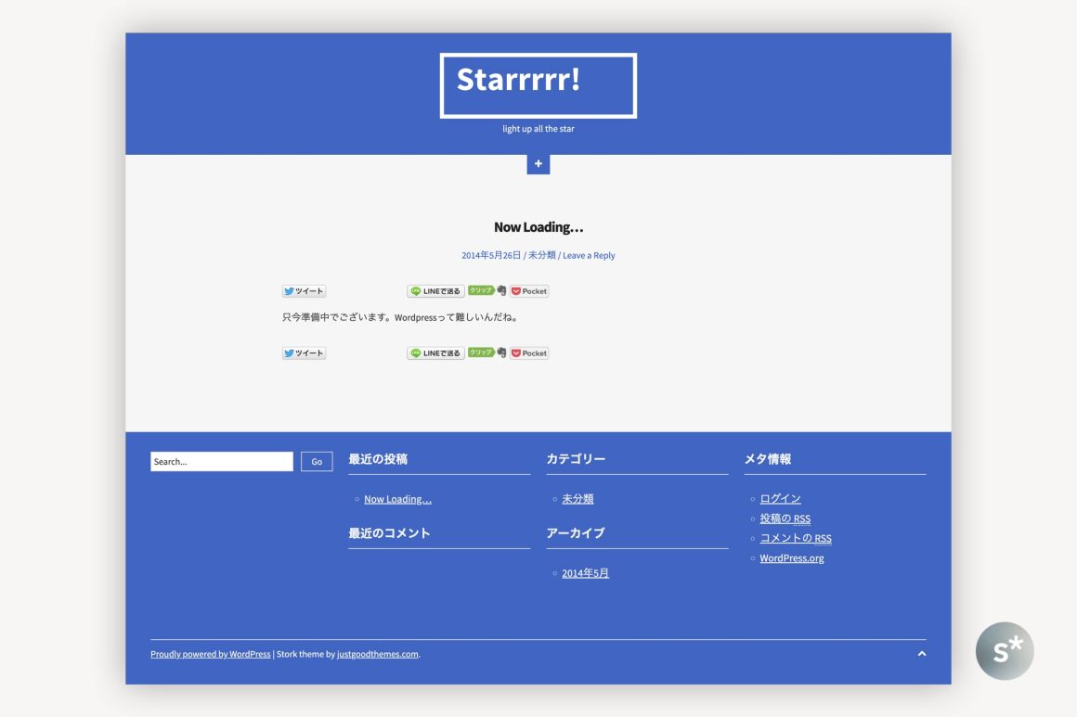Image resolution: width=1077 pixels, height=717 pixels.
Task: Click the top Twitter tweet share button
Action: tap(304, 291)
